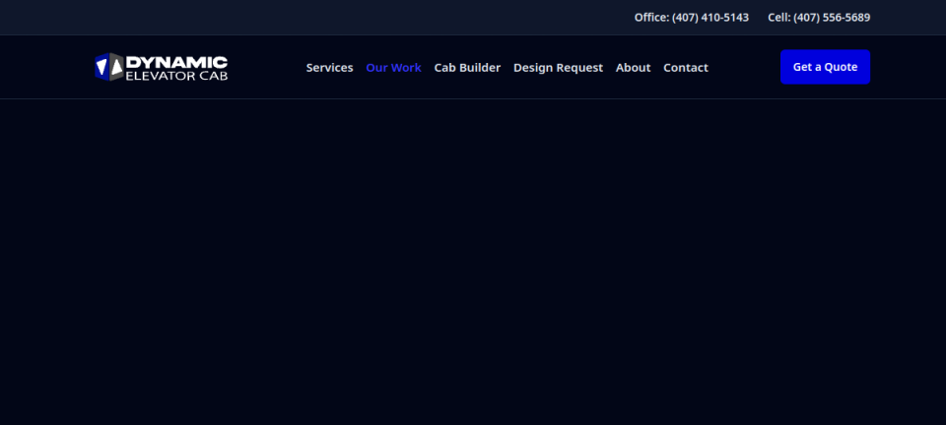Open the Cab Builder page
This screenshot has height=425, width=946.
click(467, 68)
